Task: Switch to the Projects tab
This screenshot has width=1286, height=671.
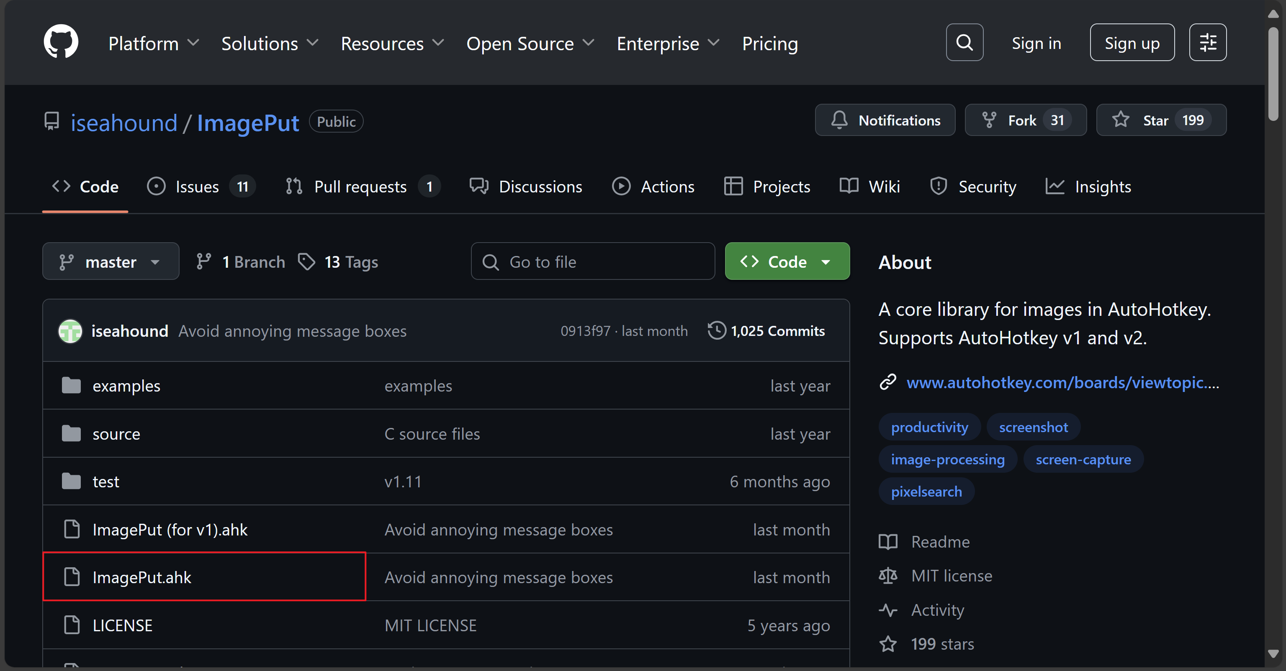Action: point(767,187)
